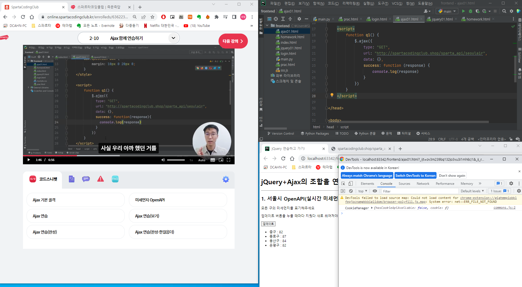Expand the CookieManager object in console
The image size is (522, 287).
372,208
